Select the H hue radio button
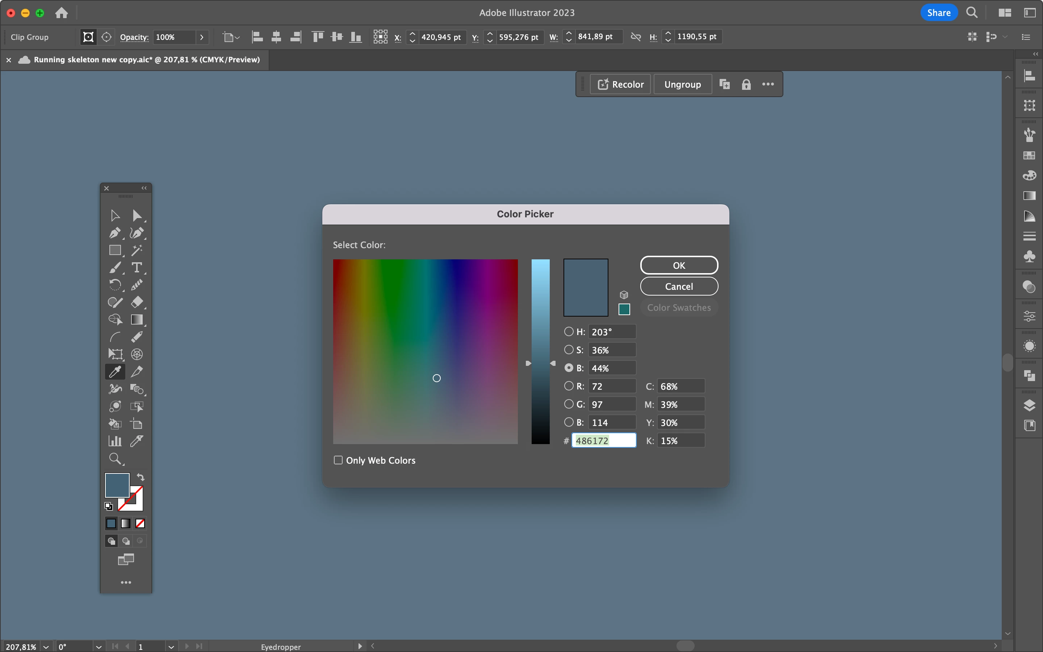The image size is (1043, 652). click(569, 331)
